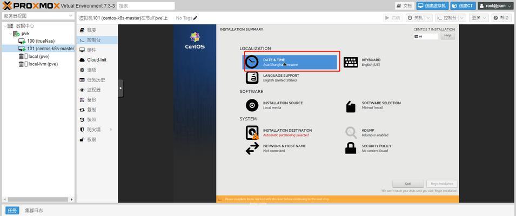Open Language Support icon

252,78
